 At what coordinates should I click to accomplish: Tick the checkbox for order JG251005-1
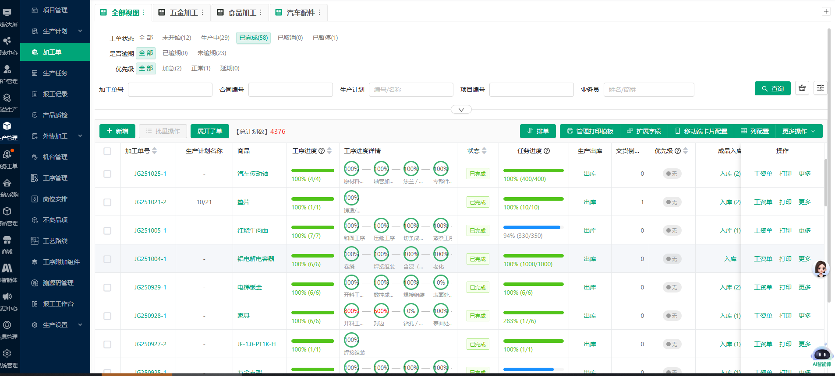107,231
